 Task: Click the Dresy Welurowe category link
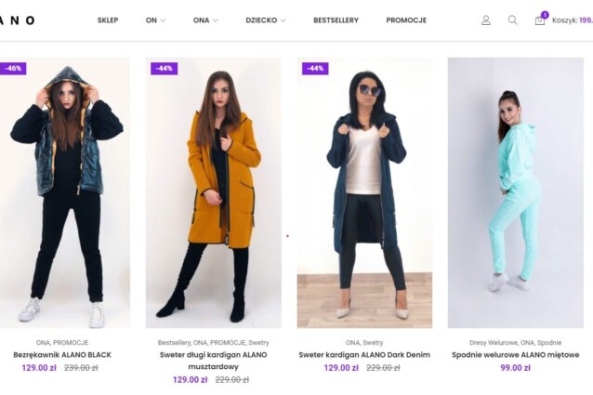click(493, 342)
